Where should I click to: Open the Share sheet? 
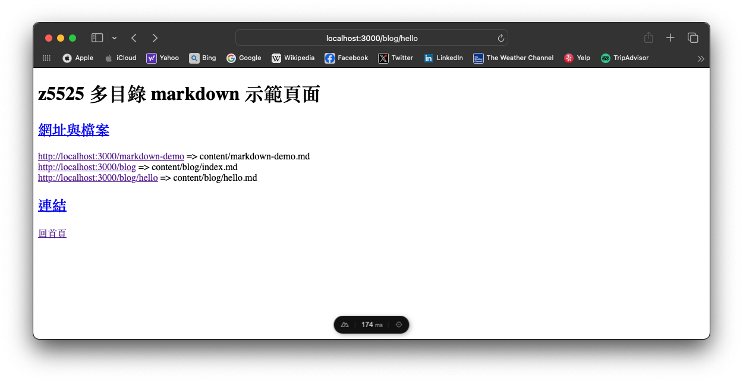pyautogui.click(x=648, y=37)
